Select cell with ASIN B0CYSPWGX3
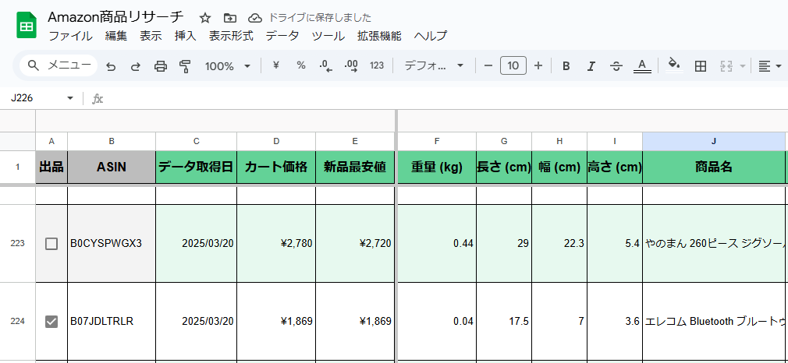 coord(112,244)
